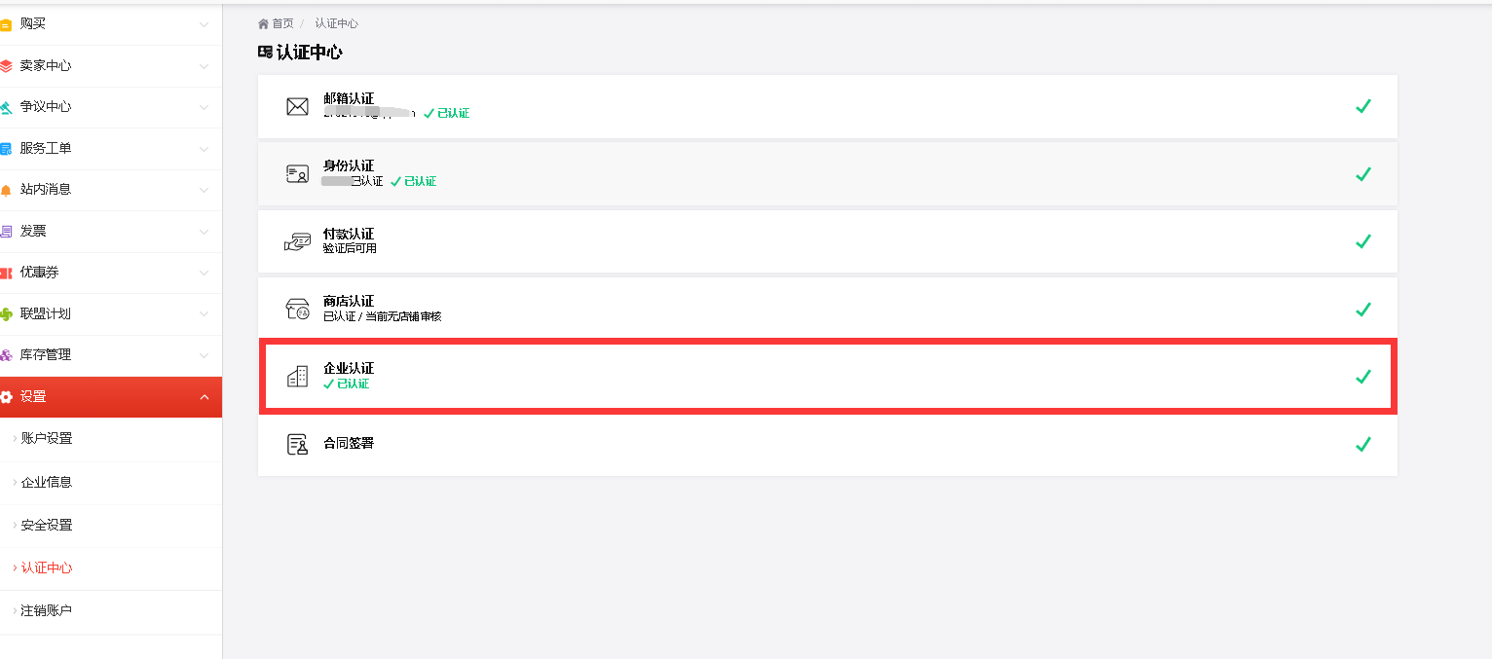The height and width of the screenshot is (659, 1492).
Task: Click the green checkmark on 商店认证 row
Action: pyautogui.click(x=1363, y=310)
